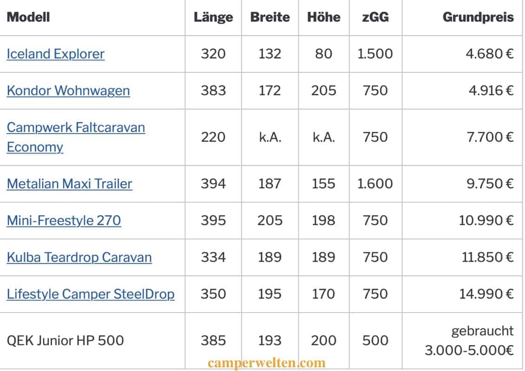Image resolution: width=525 pixels, height=371 pixels.
Task: Open the Lifestyle Camper SteelDrop link
Action: point(91,294)
